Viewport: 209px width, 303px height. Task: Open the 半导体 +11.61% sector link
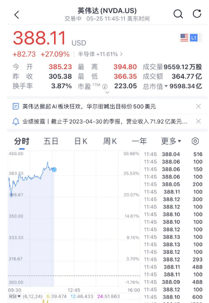click(x=100, y=54)
